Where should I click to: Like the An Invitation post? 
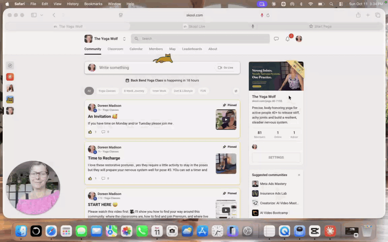(x=90, y=132)
